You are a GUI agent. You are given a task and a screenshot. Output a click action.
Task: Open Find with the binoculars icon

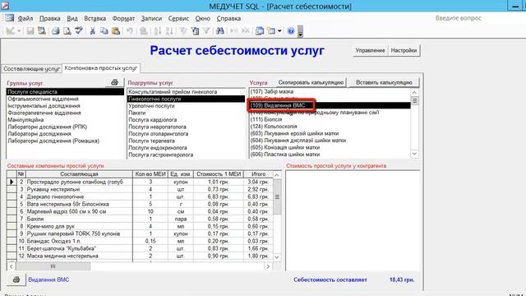pos(220,31)
